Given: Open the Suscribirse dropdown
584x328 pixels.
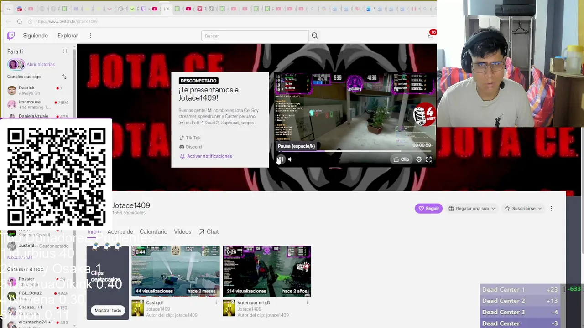Looking at the screenshot, I should (x=523, y=209).
